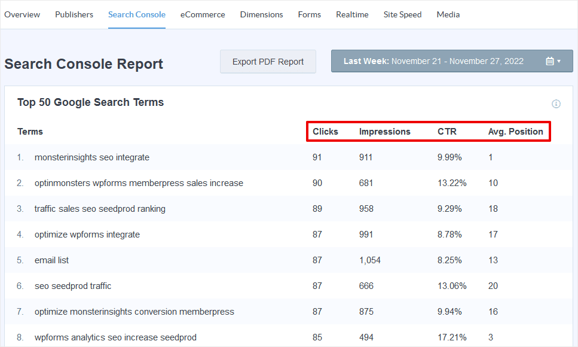Click the Export PDF Report button
Image resolution: width=578 pixels, height=347 pixels.
268,60
